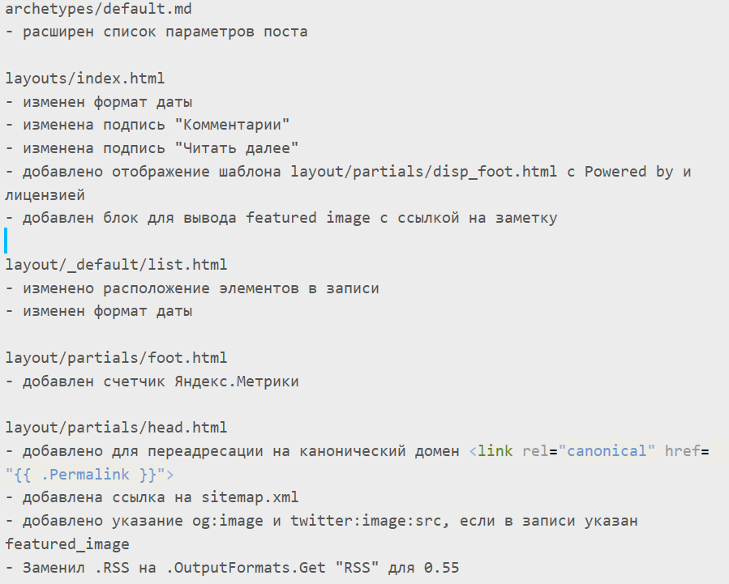Viewport: 729px width, 584px height.
Task: Click the .OutputFormats.Get "RSS" line
Action: tap(232, 568)
